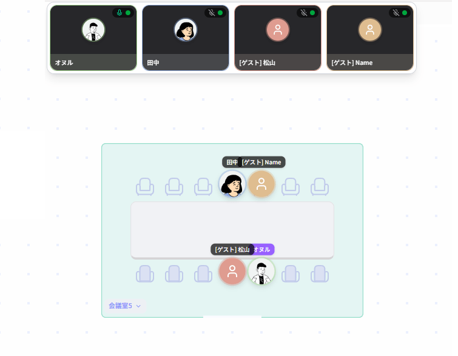Viewport: 458px width, 356px height.
Task: Open オヌル's video tile
Action: [93, 38]
